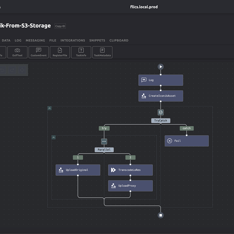Click the Parallel three-dots icon node
This screenshot has width=234, height=234.
coord(104,141)
